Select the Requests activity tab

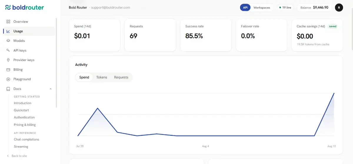coord(121,77)
